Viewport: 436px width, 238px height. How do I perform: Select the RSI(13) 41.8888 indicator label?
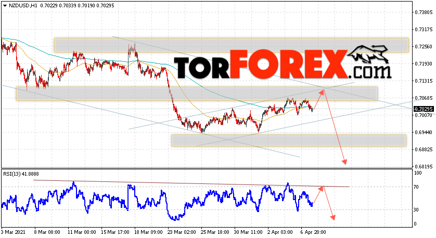tap(21, 174)
